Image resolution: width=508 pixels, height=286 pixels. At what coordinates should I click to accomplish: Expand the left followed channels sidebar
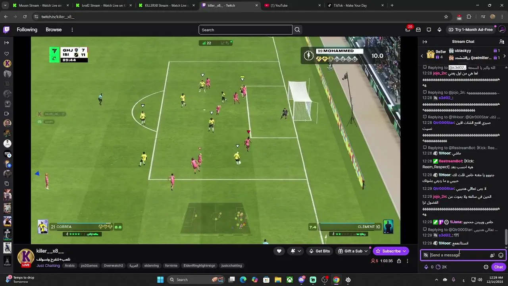point(6,43)
